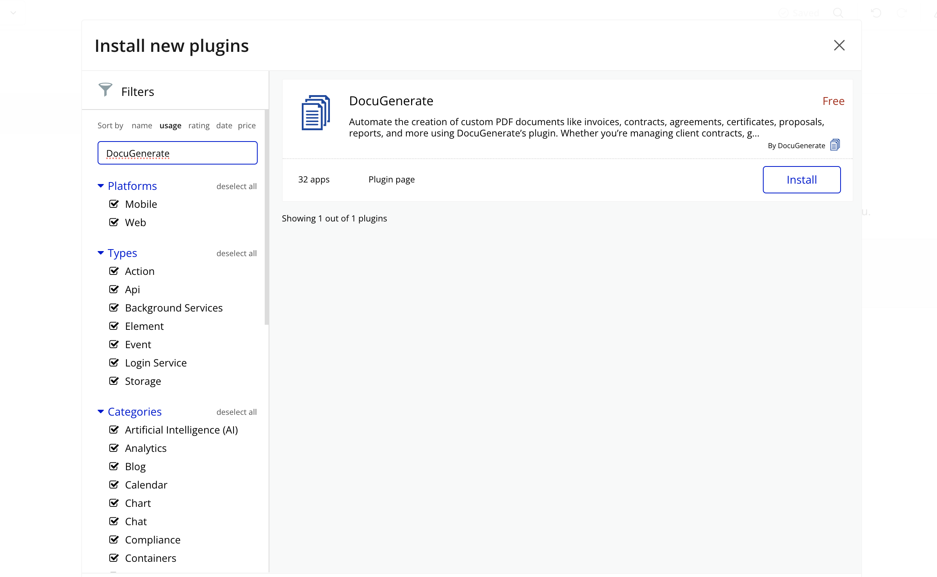937x577 pixels.
Task: Collapse the Types filter section
Action: point(101,253)
